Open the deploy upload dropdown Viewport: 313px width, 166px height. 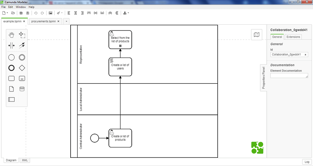click(128, 13)
